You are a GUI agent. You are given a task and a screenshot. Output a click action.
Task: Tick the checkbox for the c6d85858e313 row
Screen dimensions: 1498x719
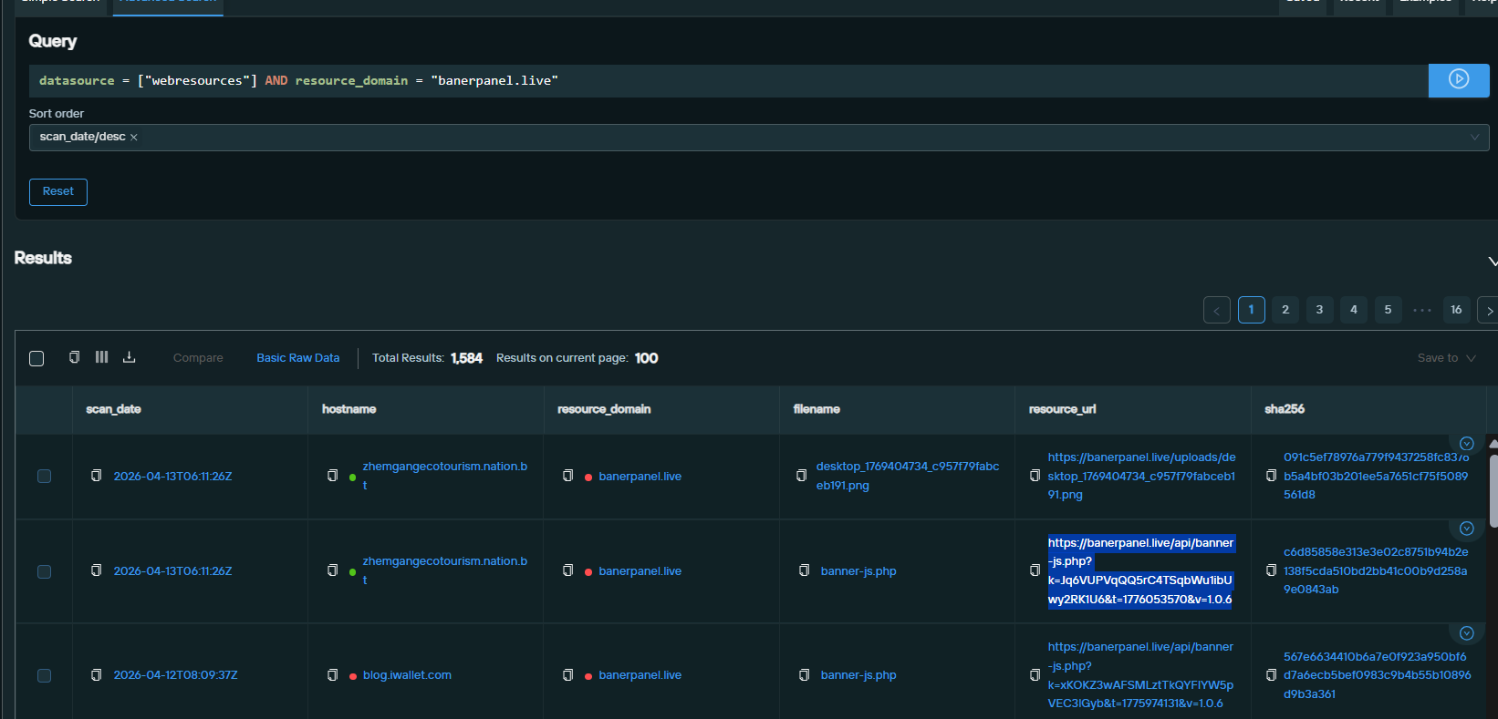44,571
